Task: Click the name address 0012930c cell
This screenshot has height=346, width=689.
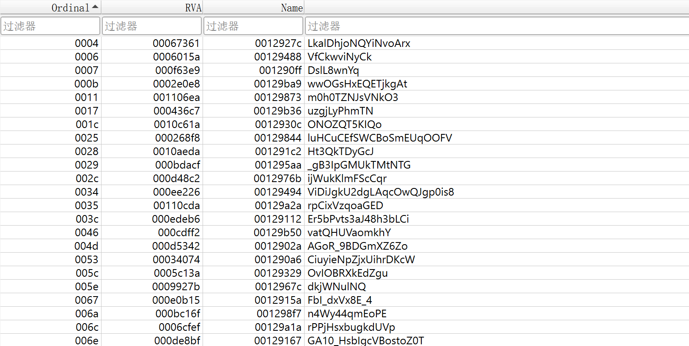Action: tap(278, 124)
